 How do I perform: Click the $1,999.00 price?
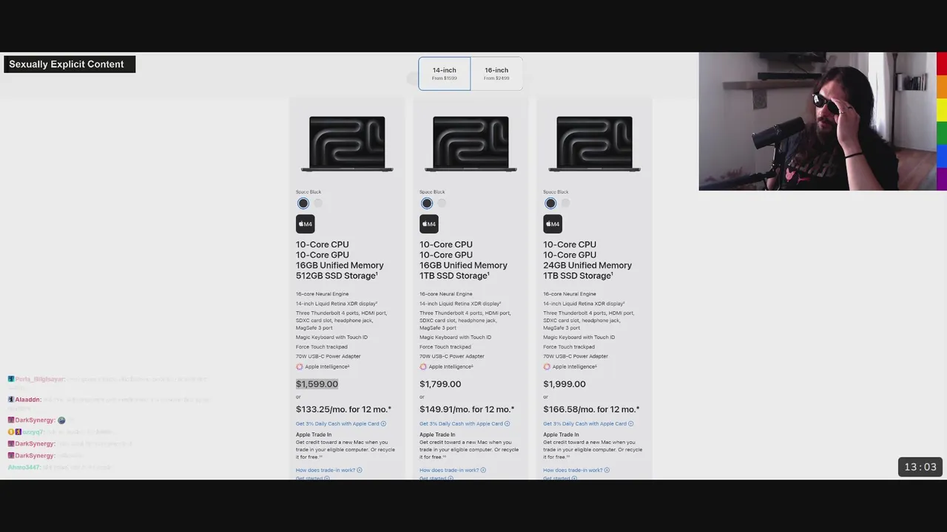pos(565,384)
